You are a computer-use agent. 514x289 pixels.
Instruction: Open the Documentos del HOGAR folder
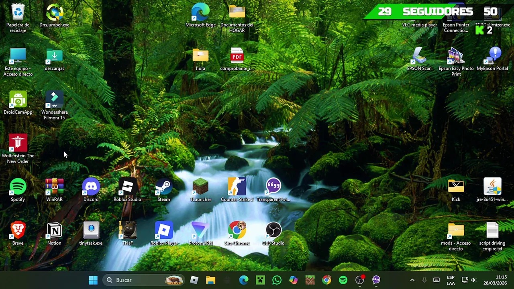[237, 18]
